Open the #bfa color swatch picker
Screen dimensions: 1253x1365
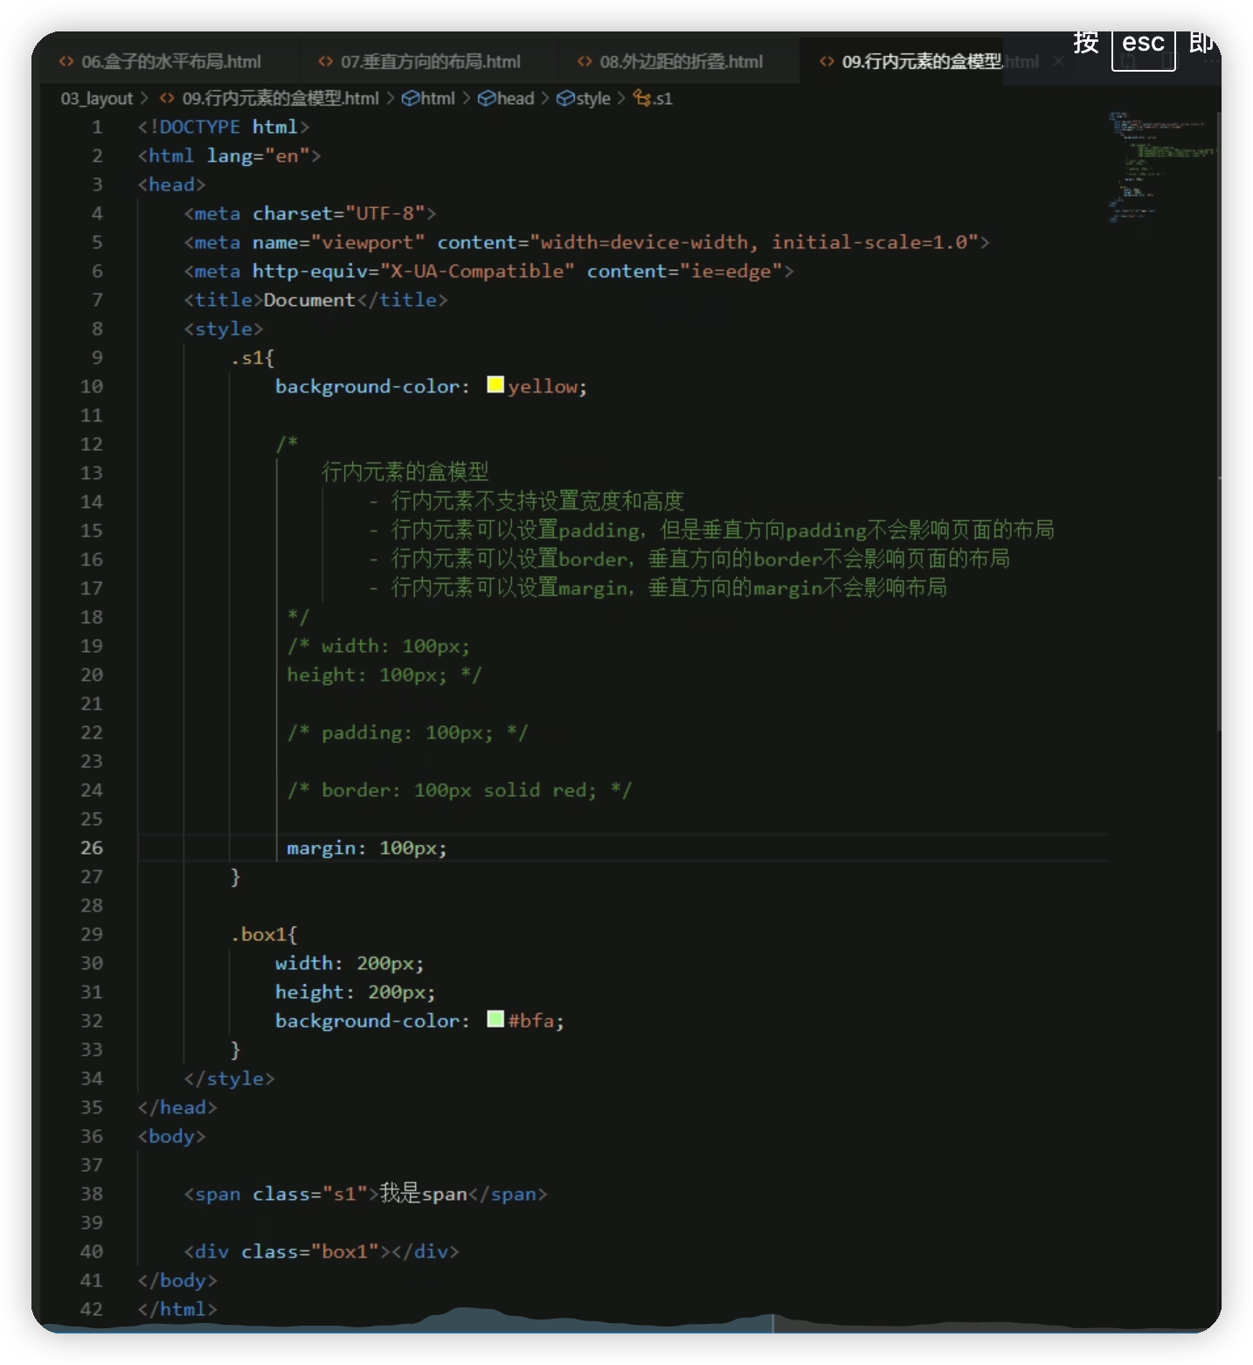click(x=495, y=1020)
